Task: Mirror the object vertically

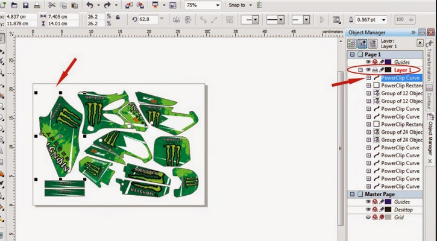Action: (188, 20)
